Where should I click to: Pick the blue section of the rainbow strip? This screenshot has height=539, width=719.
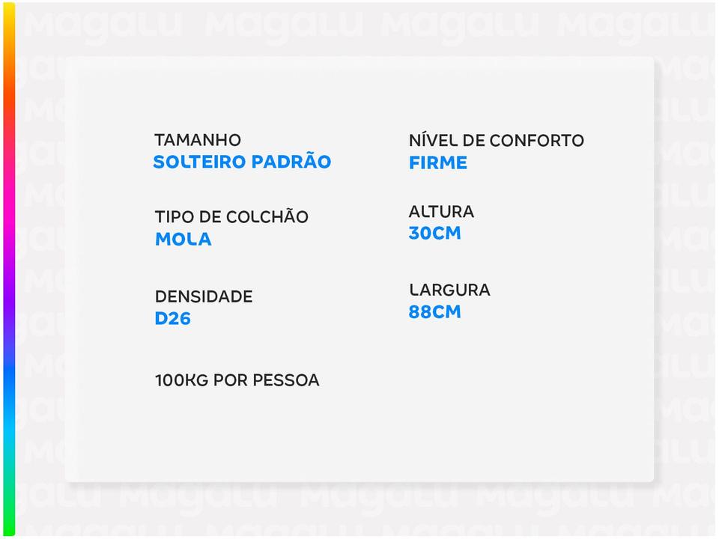coord(9,374)
